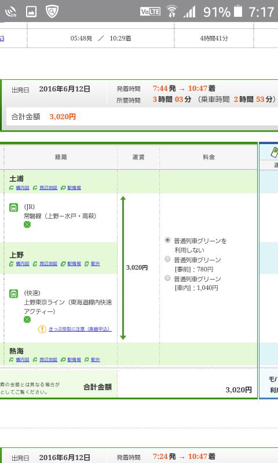Tap 合計金額 3,020円 in the summary header
The image size is (278, 463).
[43, 117]
